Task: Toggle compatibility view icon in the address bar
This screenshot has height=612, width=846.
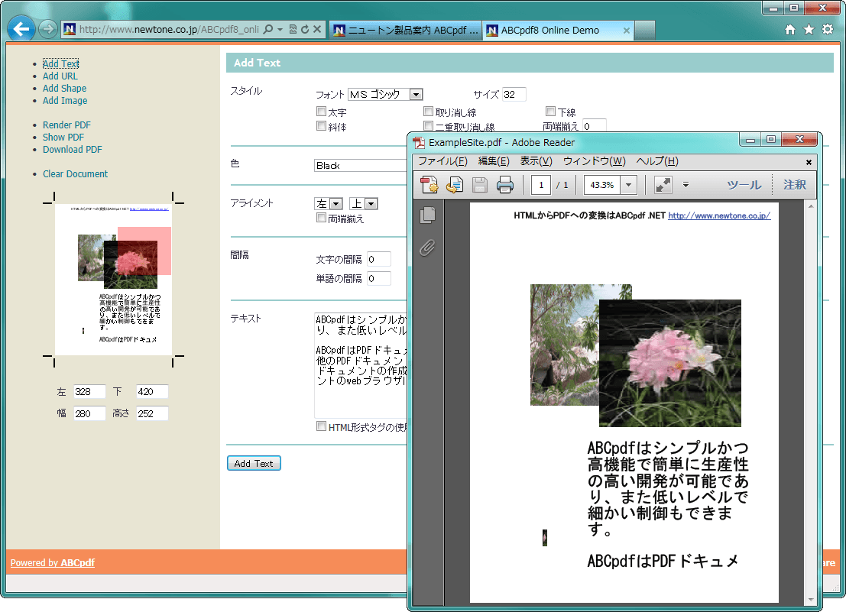Action: tap(293, 29)
